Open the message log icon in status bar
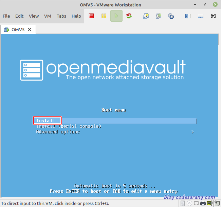This screenshot has width=221, height=207. [217, 203]
